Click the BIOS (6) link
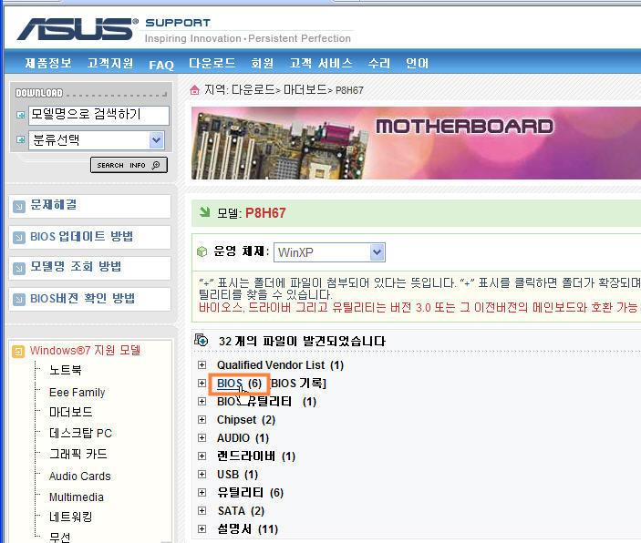Screen dimensions: 641x543 click(239, 384)
